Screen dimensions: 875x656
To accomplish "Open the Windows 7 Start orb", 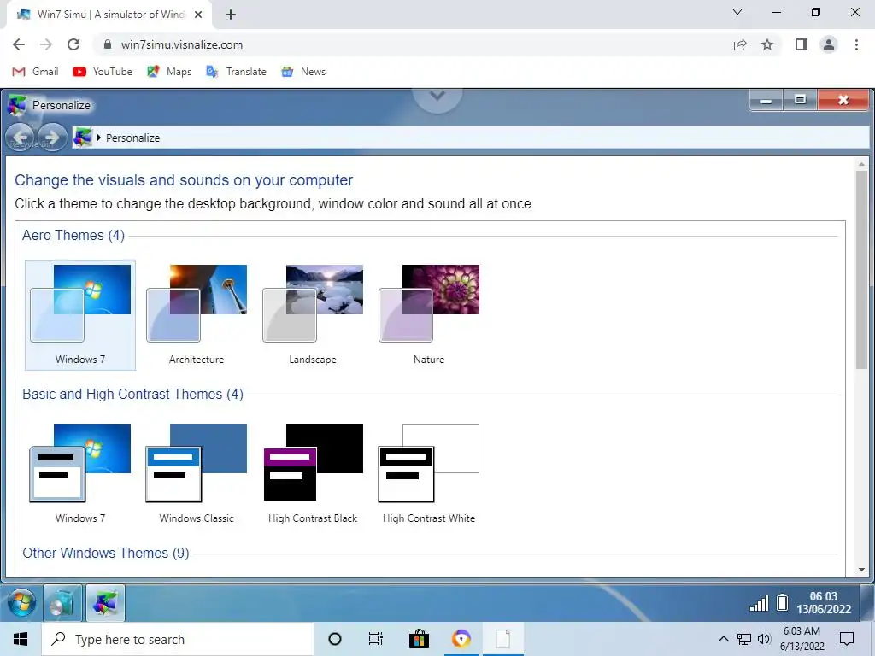I will (x=21, y=603).
